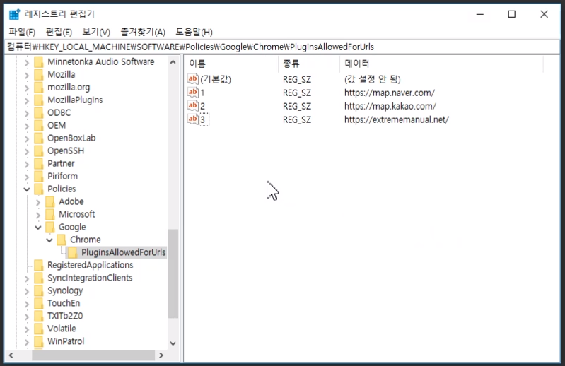Select the OpenBoxLab folder icon

pos(39,138)
